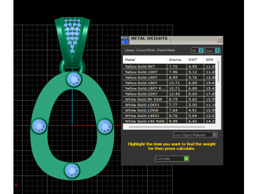258x194 pixels.
Task: Click the Metal Weights title bar
Action: click(172, 40)
